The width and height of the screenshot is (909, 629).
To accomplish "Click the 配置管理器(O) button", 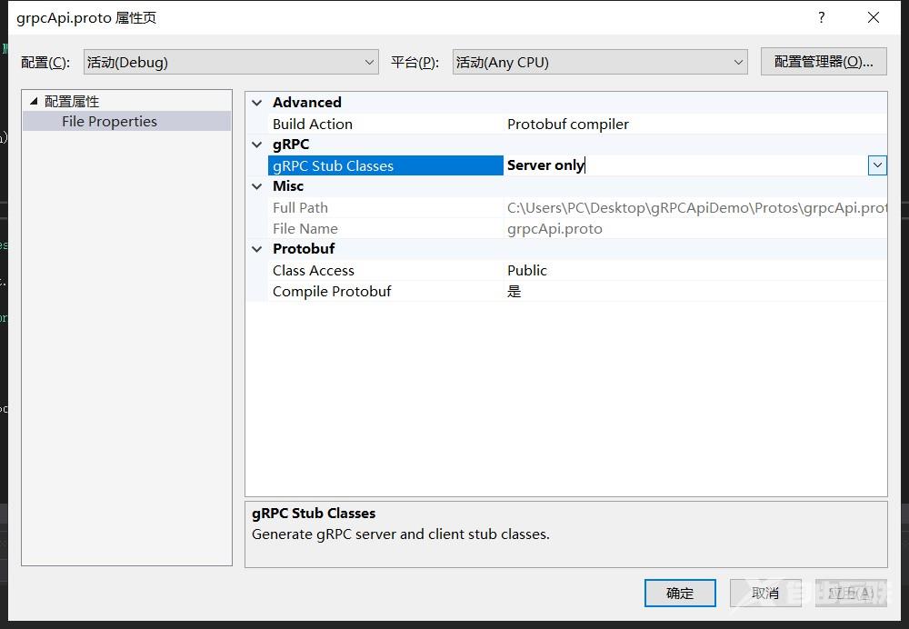I will pos(823,61).
